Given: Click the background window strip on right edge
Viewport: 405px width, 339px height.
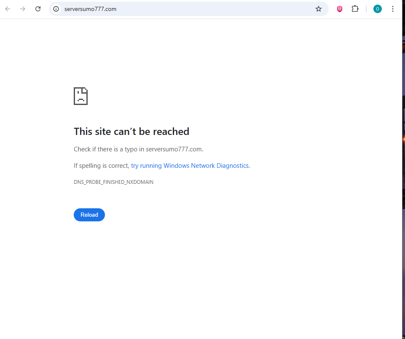Looking at the screenshot, I should point(404,169).
